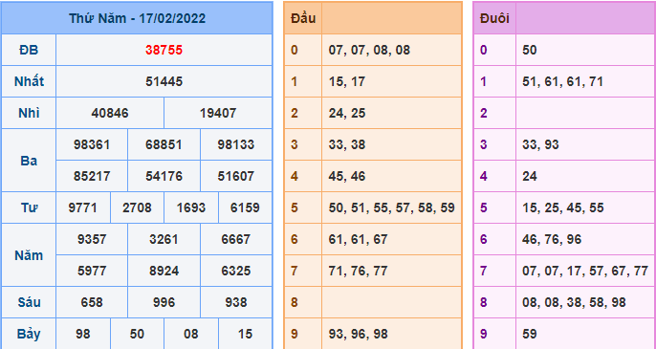The height and width of the screenshot is (349, 656).
Task: Select Ba prize number 68851
Action: tap(164, 144)
